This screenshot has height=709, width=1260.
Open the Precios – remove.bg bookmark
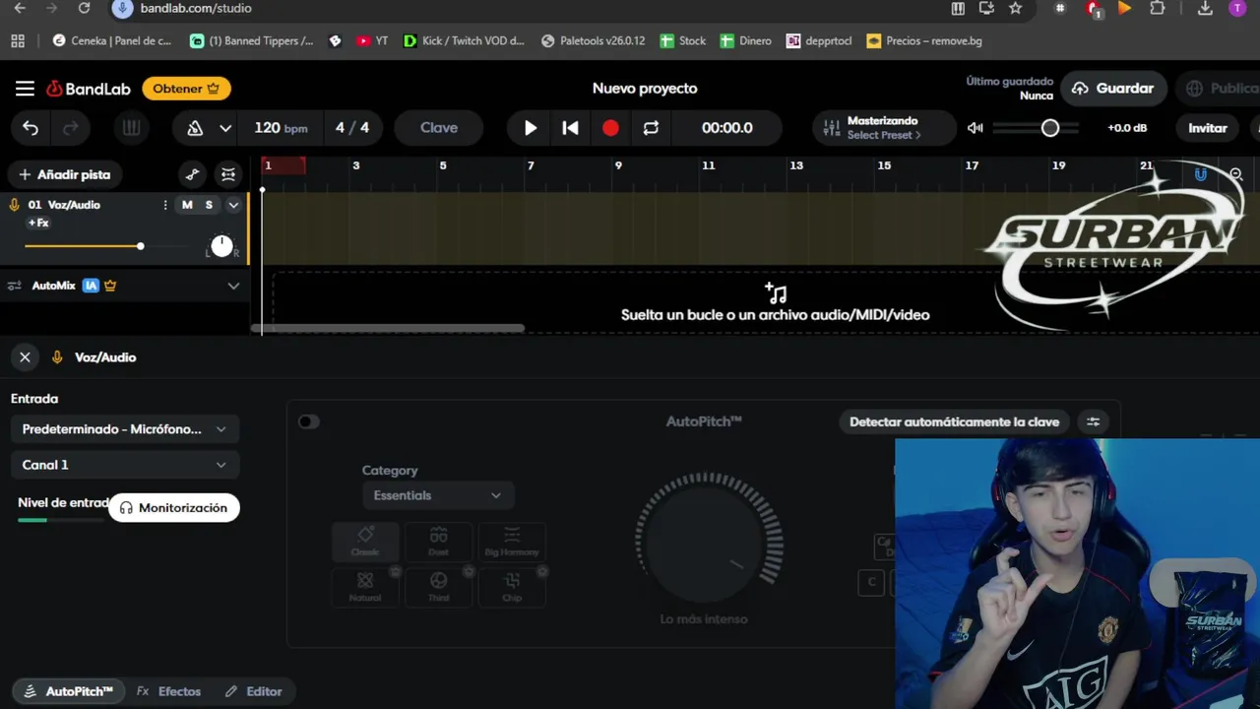coord(924,41)
